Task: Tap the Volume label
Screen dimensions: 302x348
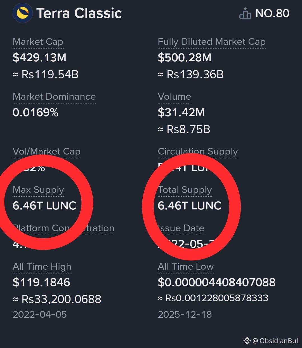Action: click(174, 97)
